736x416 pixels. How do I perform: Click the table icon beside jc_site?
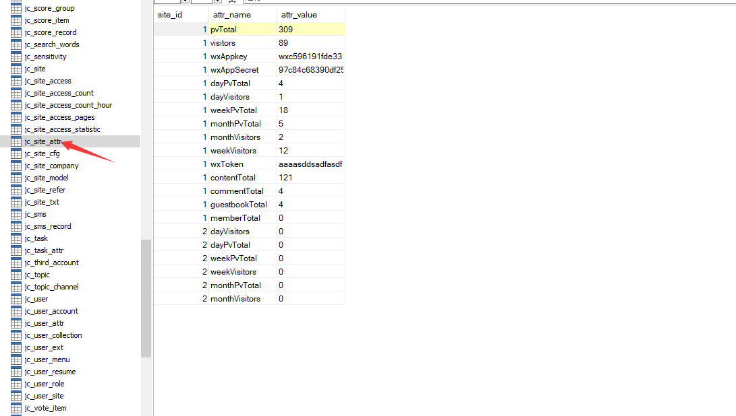coord(16,69)
